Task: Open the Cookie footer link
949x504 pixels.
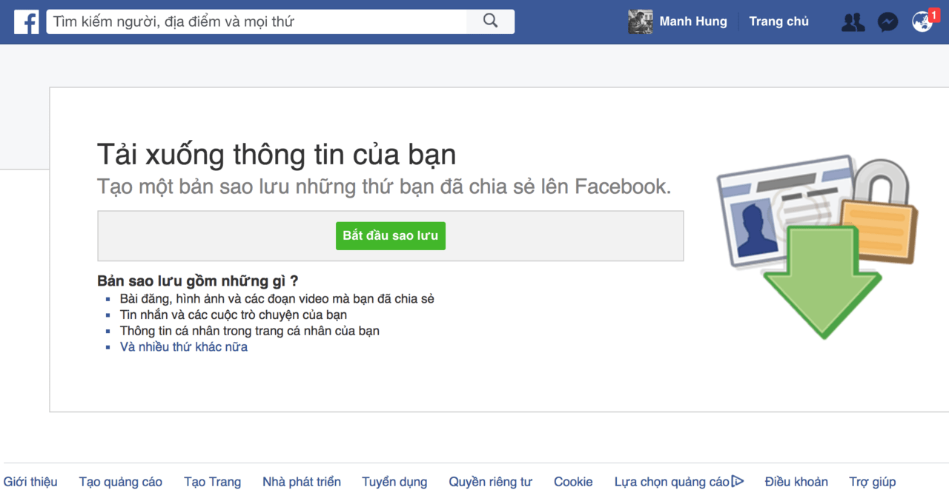Action: pyautogui.click(x=573, y=482)
